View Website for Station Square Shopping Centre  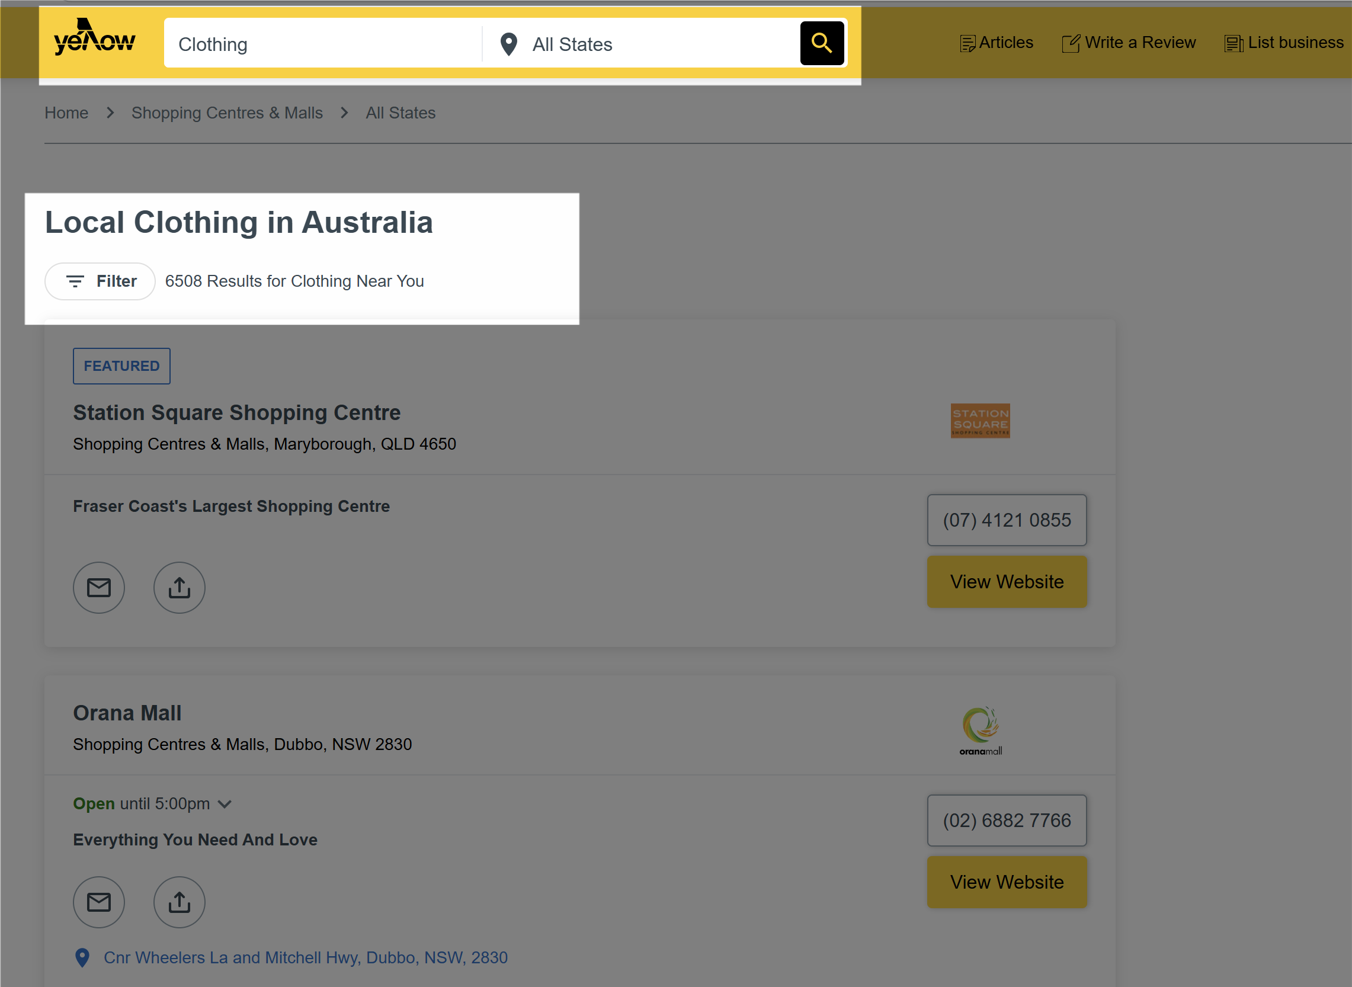[1006, 581]
